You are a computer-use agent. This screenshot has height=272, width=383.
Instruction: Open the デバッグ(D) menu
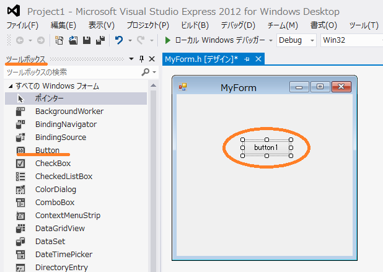click(x=238, y=25)
